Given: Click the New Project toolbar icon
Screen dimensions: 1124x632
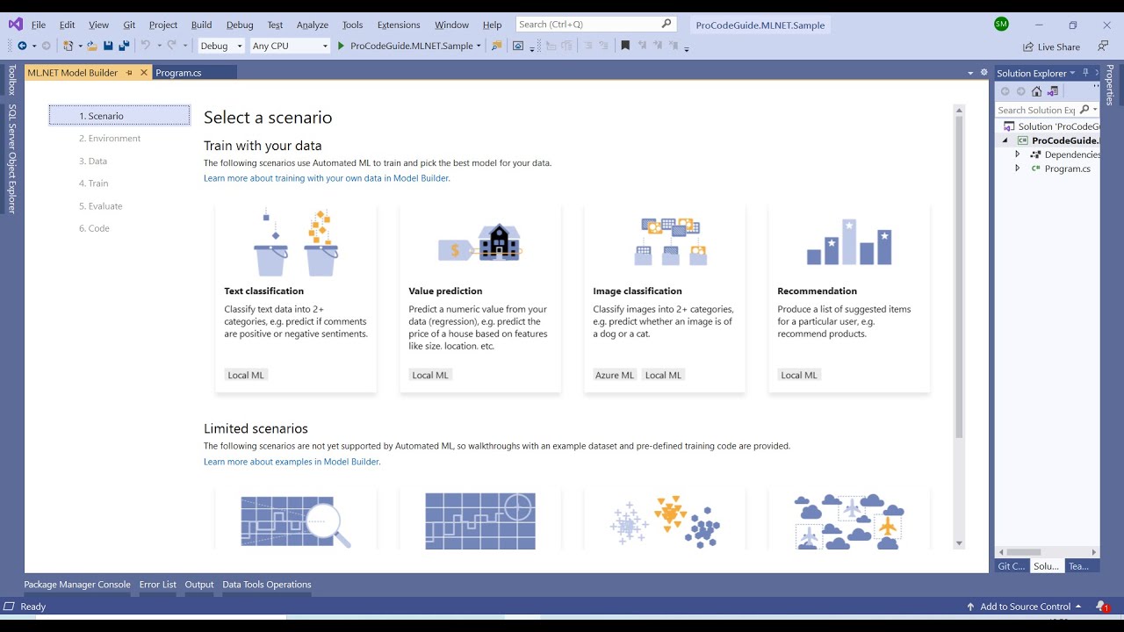Looking at the screenshot, I should (68, 46).
